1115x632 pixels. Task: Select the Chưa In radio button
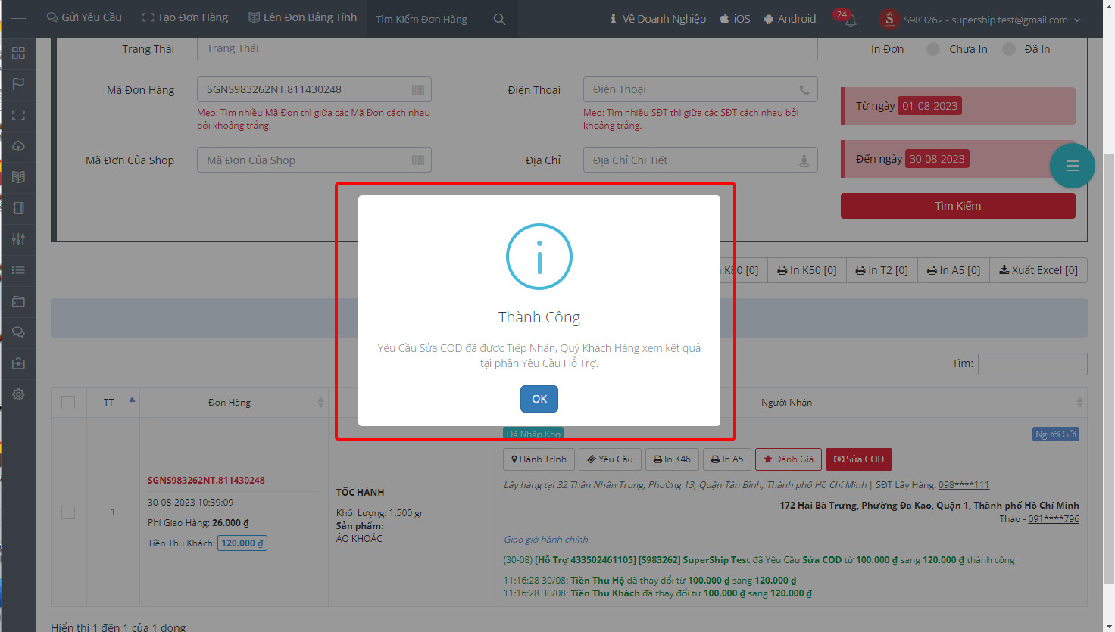(933, 49)
